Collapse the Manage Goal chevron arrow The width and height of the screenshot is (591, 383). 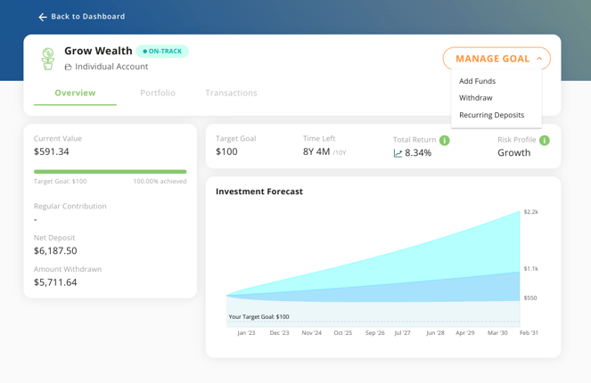point(539,59)
